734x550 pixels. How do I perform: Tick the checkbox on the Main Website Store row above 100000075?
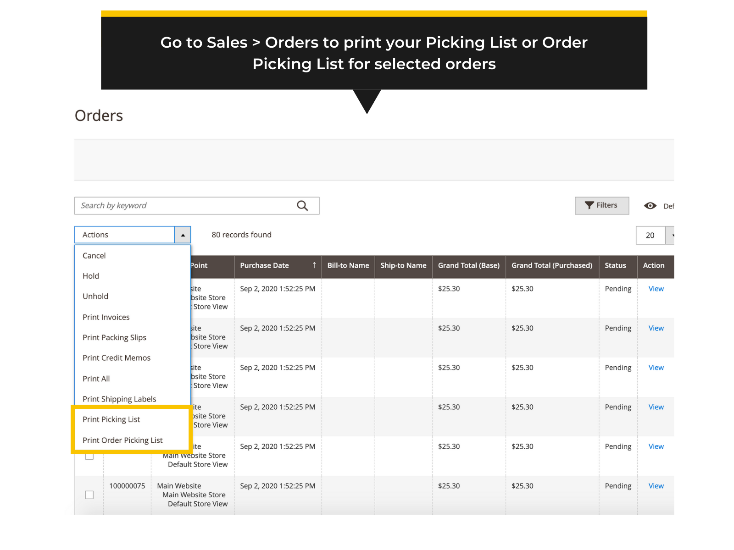click(89, 455)
